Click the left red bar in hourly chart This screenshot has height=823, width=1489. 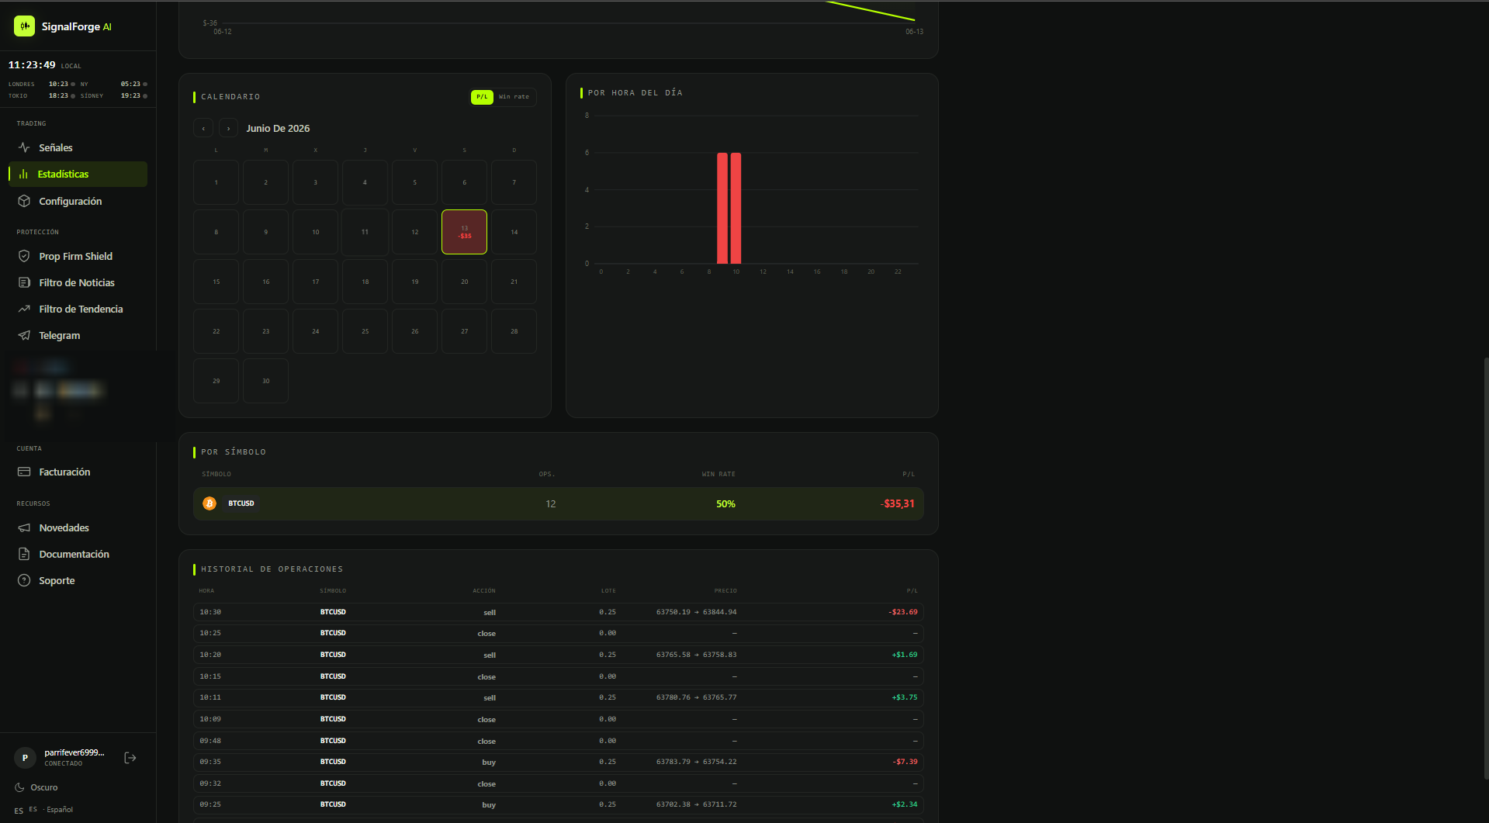click(x=722, y=208)
